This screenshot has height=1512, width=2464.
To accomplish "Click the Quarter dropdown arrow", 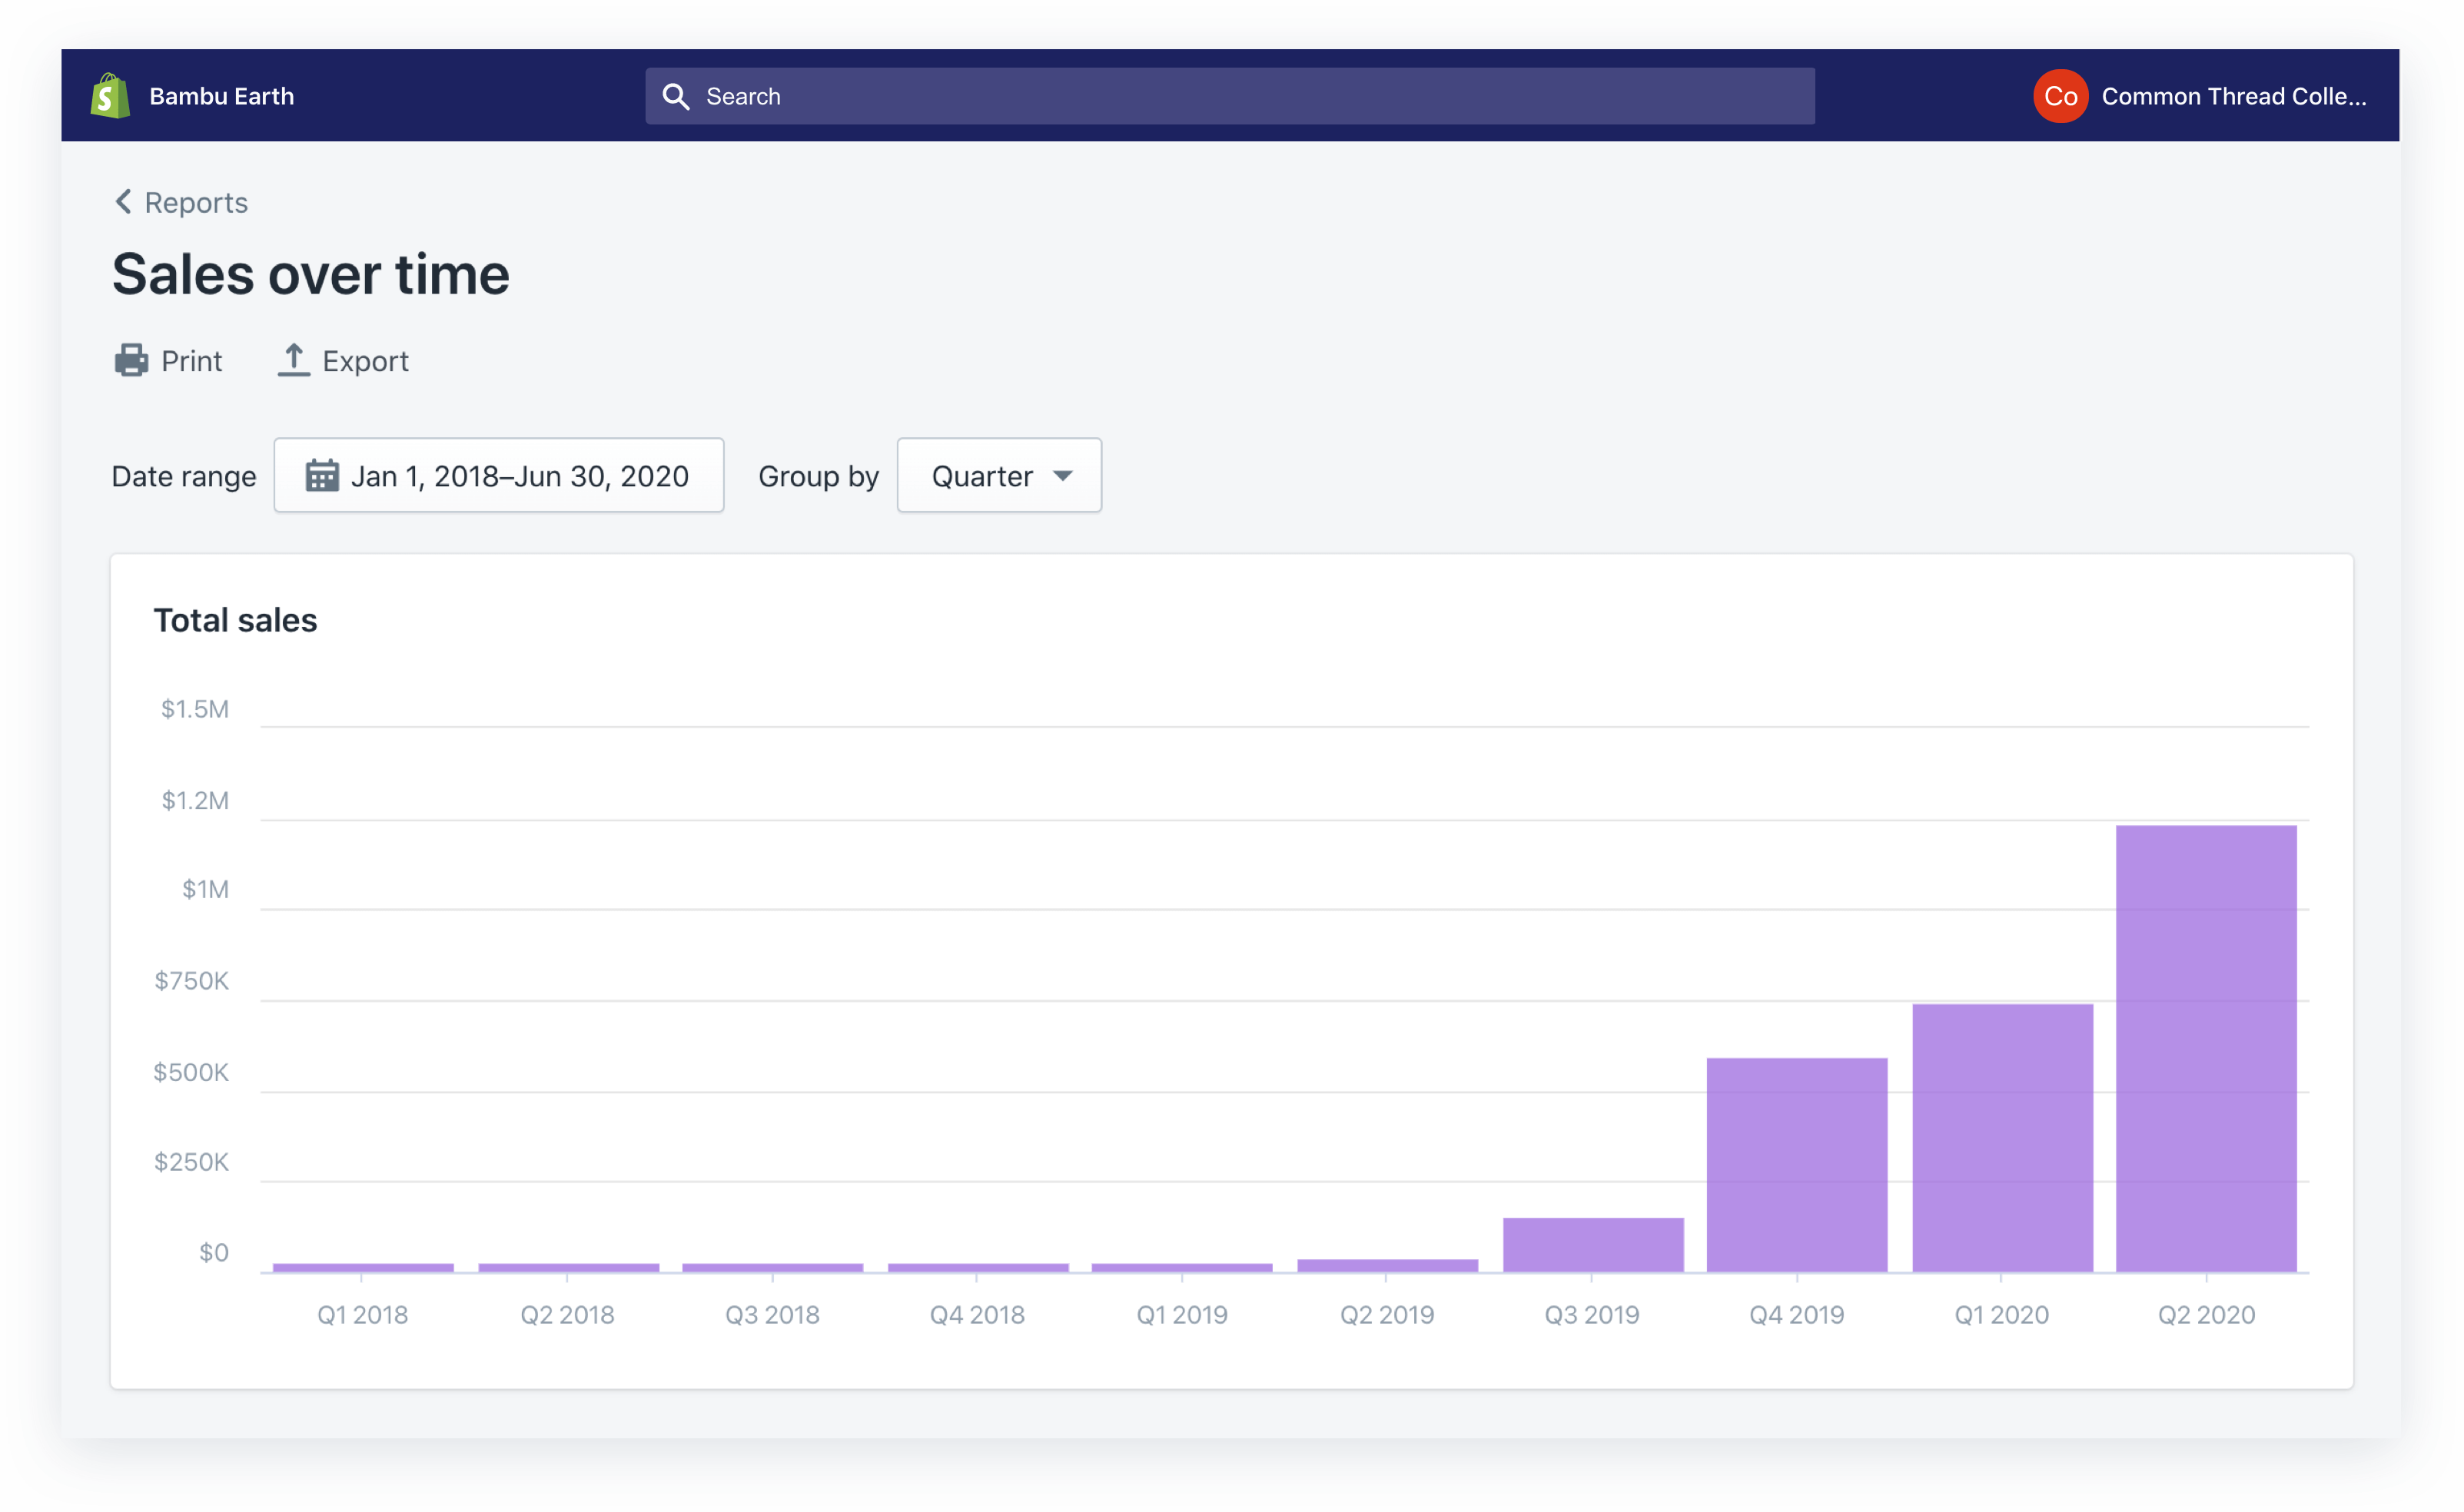I will (x=1062, y=476).
